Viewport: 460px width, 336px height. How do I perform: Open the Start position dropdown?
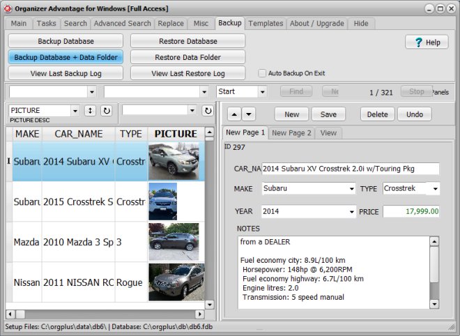(262, 92)
